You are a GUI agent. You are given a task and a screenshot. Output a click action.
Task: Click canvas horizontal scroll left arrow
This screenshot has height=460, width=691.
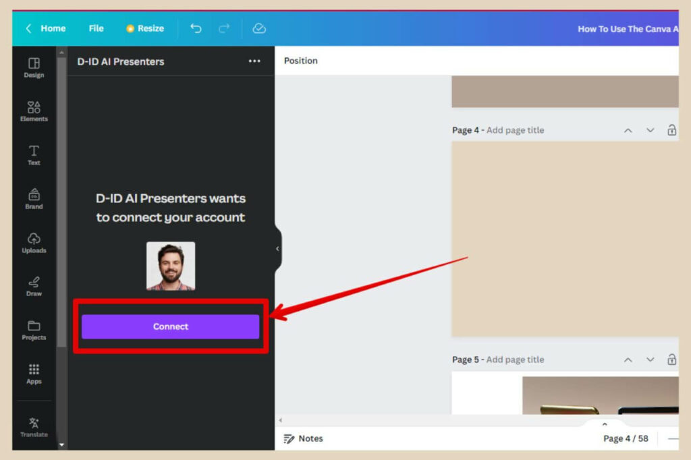click(x=280, y=420)
